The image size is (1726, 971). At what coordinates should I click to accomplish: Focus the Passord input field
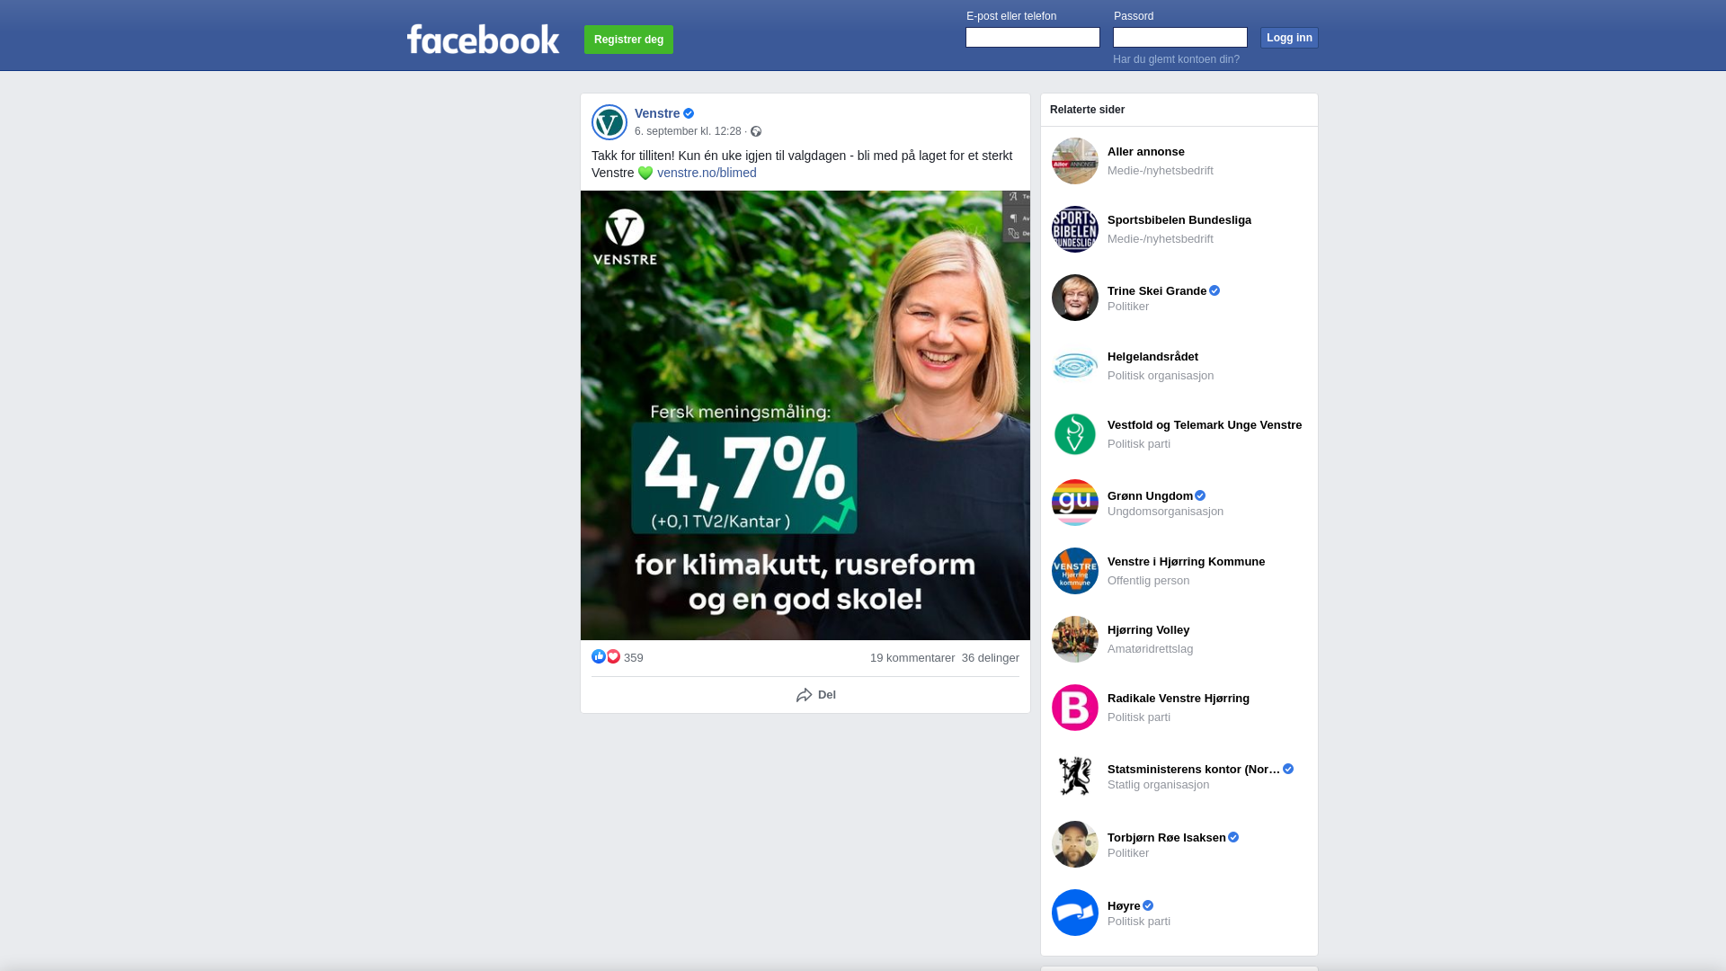(1180, 37)
